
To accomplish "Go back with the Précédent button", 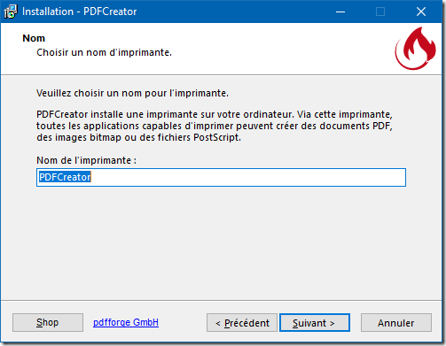I will [242, 323].
